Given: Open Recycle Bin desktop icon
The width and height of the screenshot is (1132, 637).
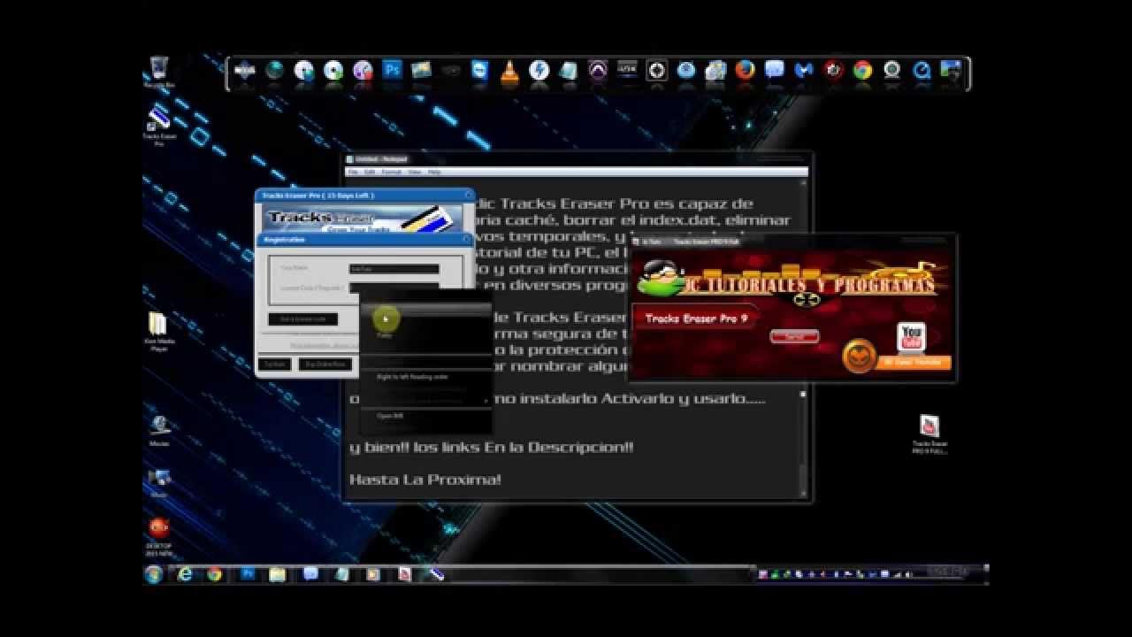Looking at the screenshot, I should pos(159,72).
